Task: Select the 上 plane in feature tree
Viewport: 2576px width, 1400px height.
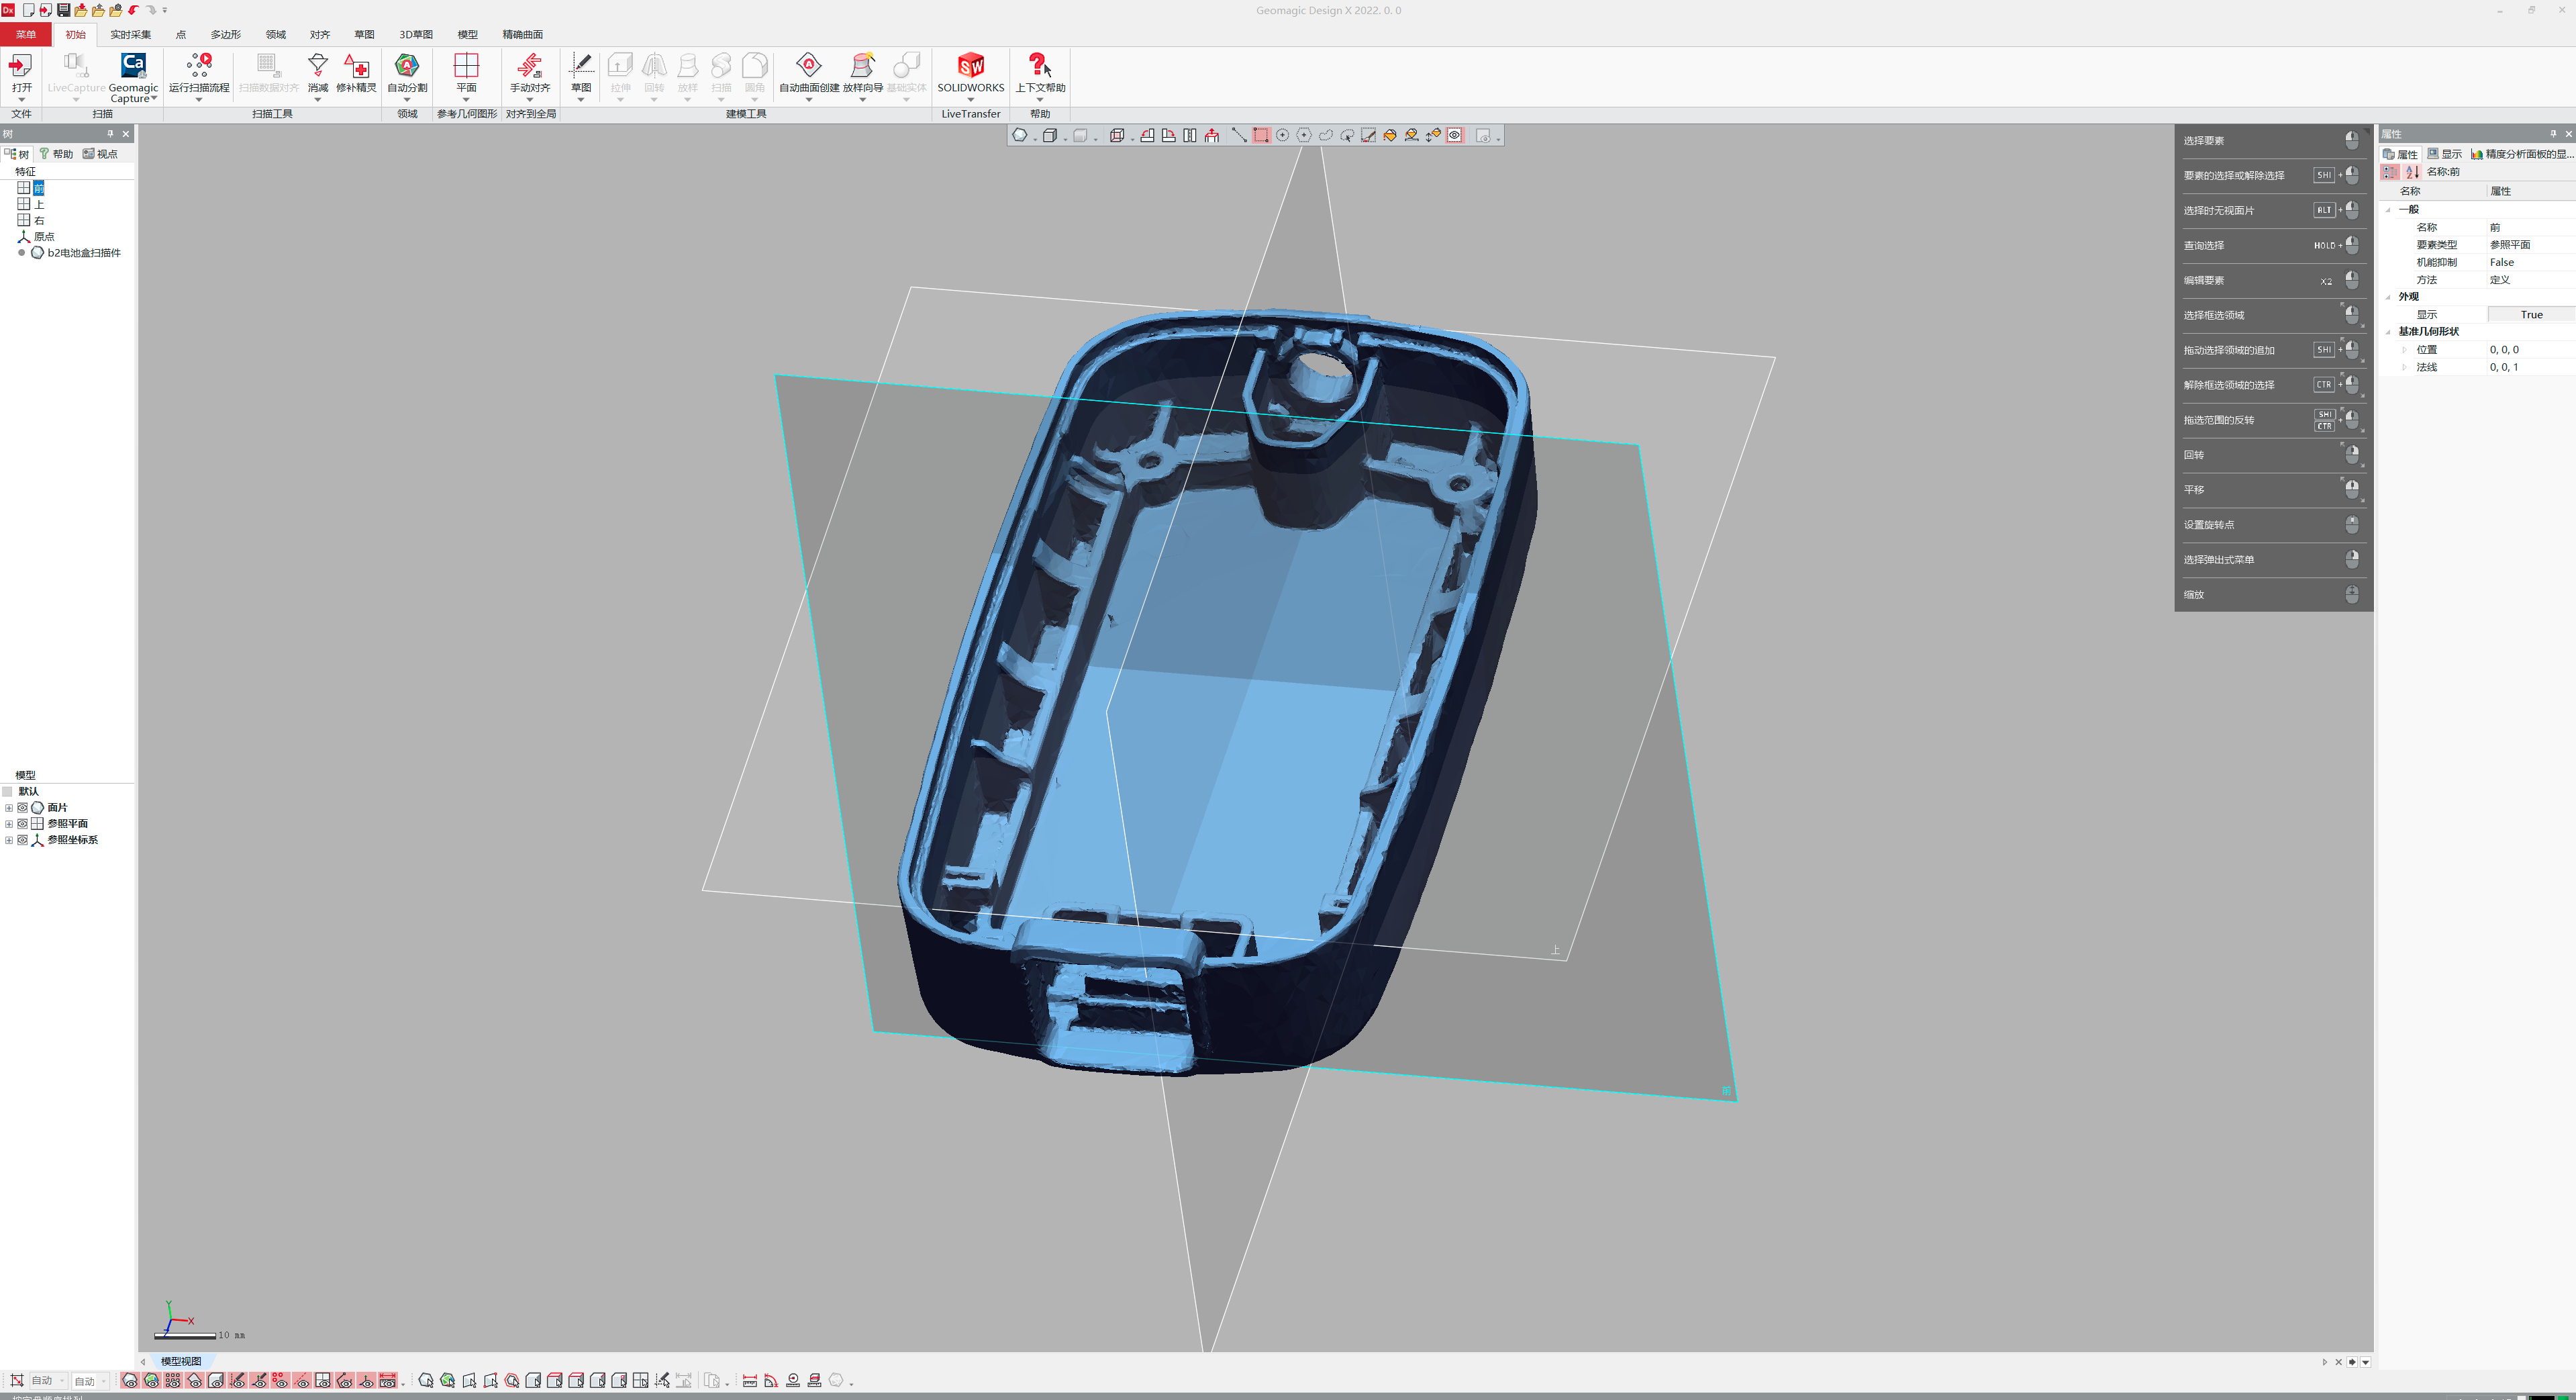Action: [39, 204]
